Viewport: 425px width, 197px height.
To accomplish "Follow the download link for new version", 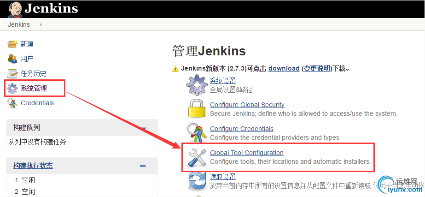I will [x=284, y=68].
